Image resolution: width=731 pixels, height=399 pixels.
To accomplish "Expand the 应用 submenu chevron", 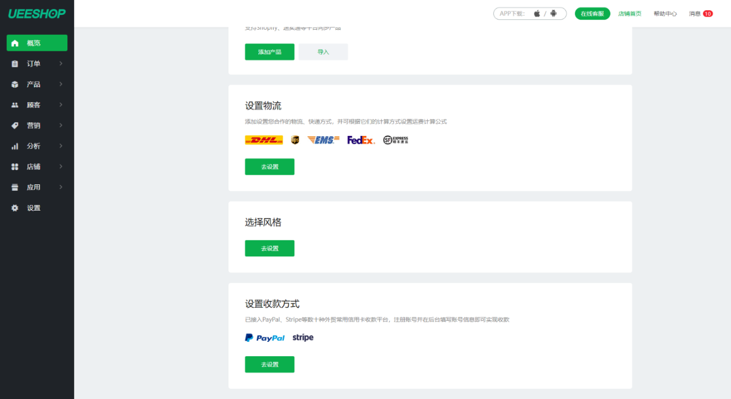I will point(61,187).
